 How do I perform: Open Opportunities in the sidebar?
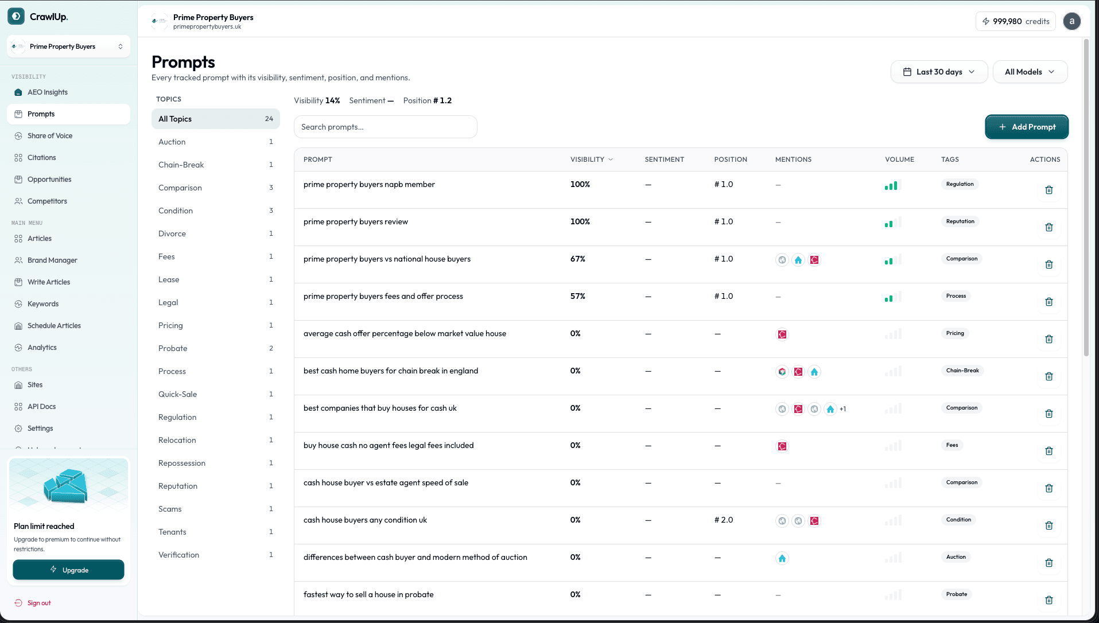[x=68, y=180]
